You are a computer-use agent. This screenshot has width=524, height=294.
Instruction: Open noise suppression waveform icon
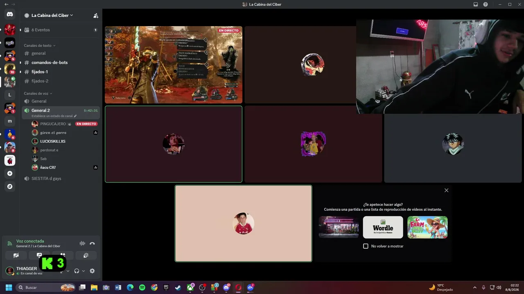pyautogui.click(x=82, y=243)
